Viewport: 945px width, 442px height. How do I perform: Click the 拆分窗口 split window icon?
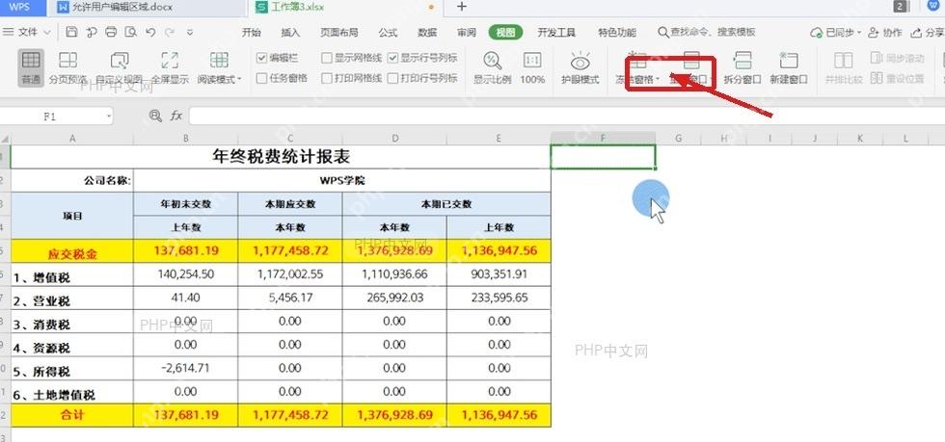click(x=742, y=61)
